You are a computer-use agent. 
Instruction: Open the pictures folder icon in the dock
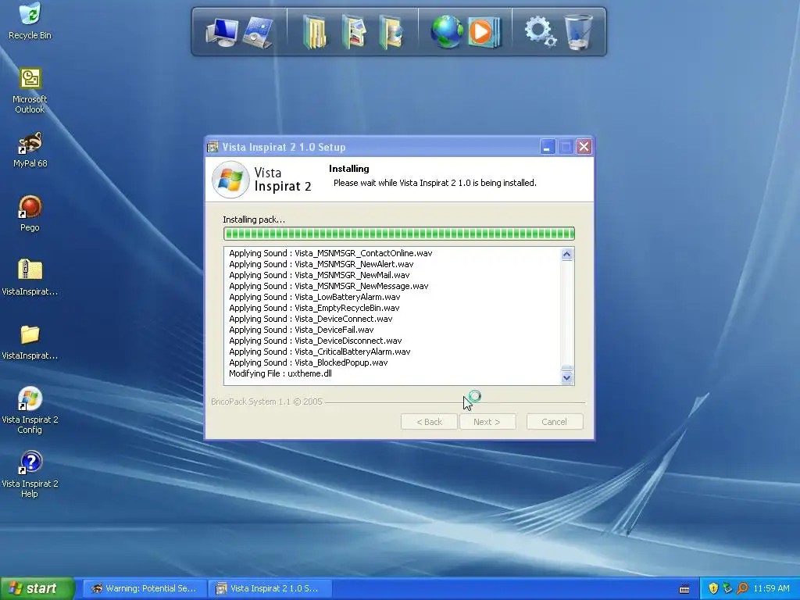[x=354, y=32]
